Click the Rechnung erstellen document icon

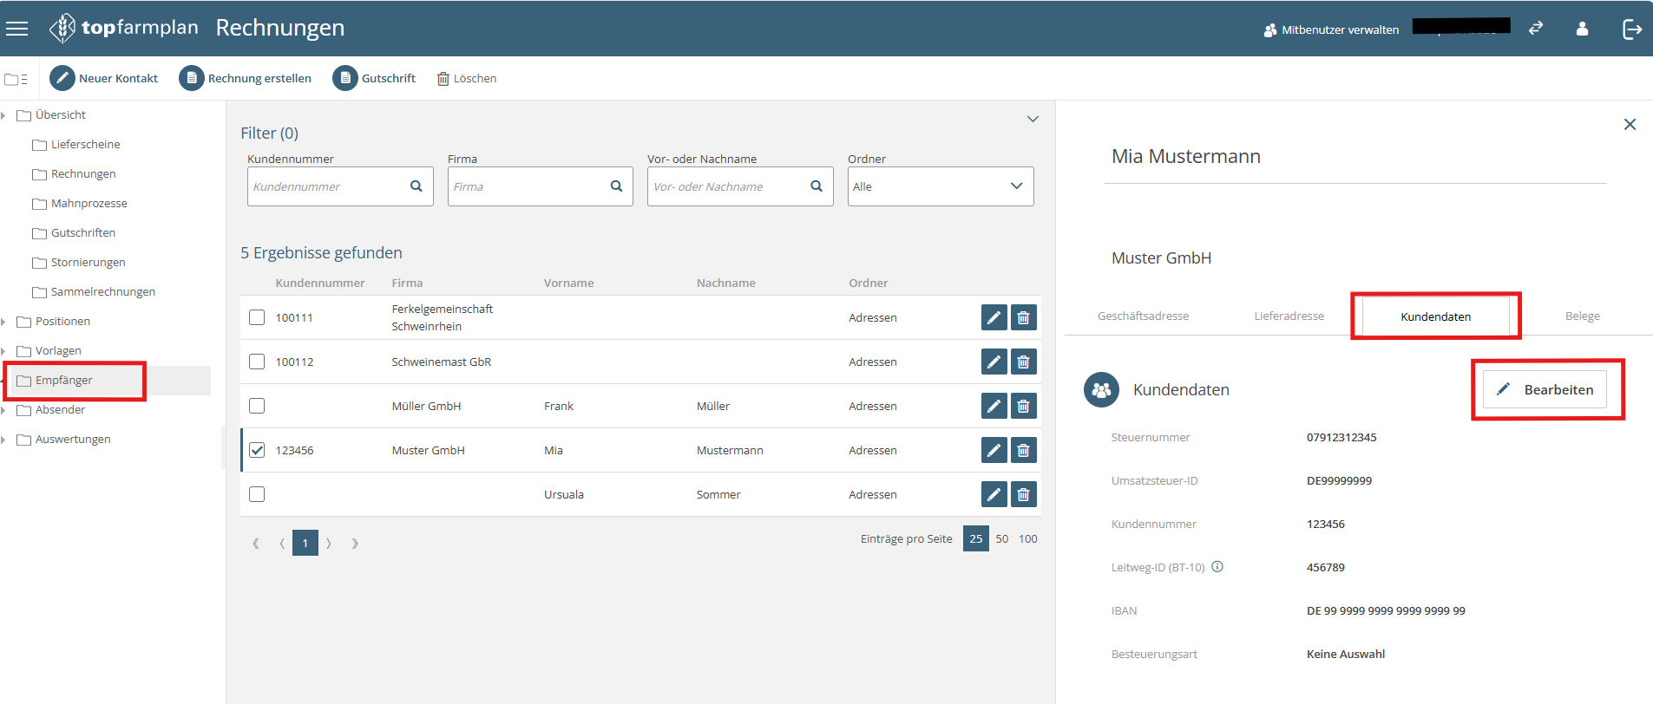(192, 78)
